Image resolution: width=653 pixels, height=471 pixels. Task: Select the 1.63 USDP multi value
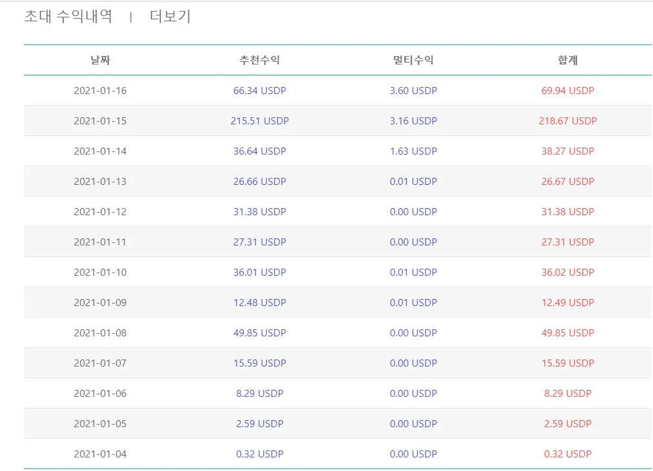tap(414, 151)
